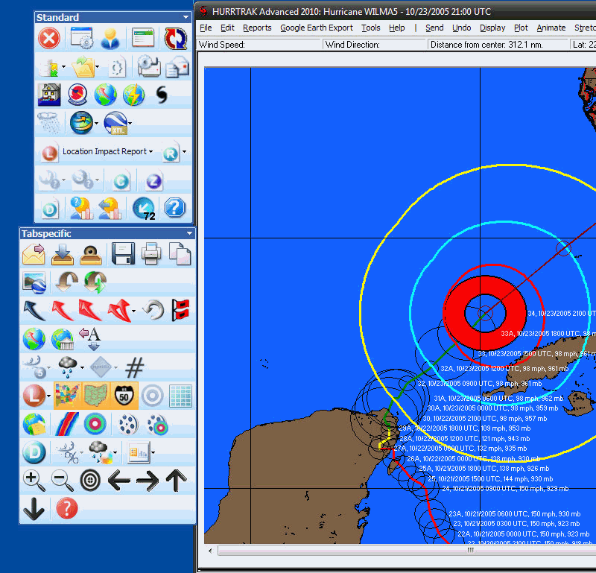The height and width of the screenshot is (573, 596).
Task: Open the Google Earth Export menu
Action: [317, 28]
